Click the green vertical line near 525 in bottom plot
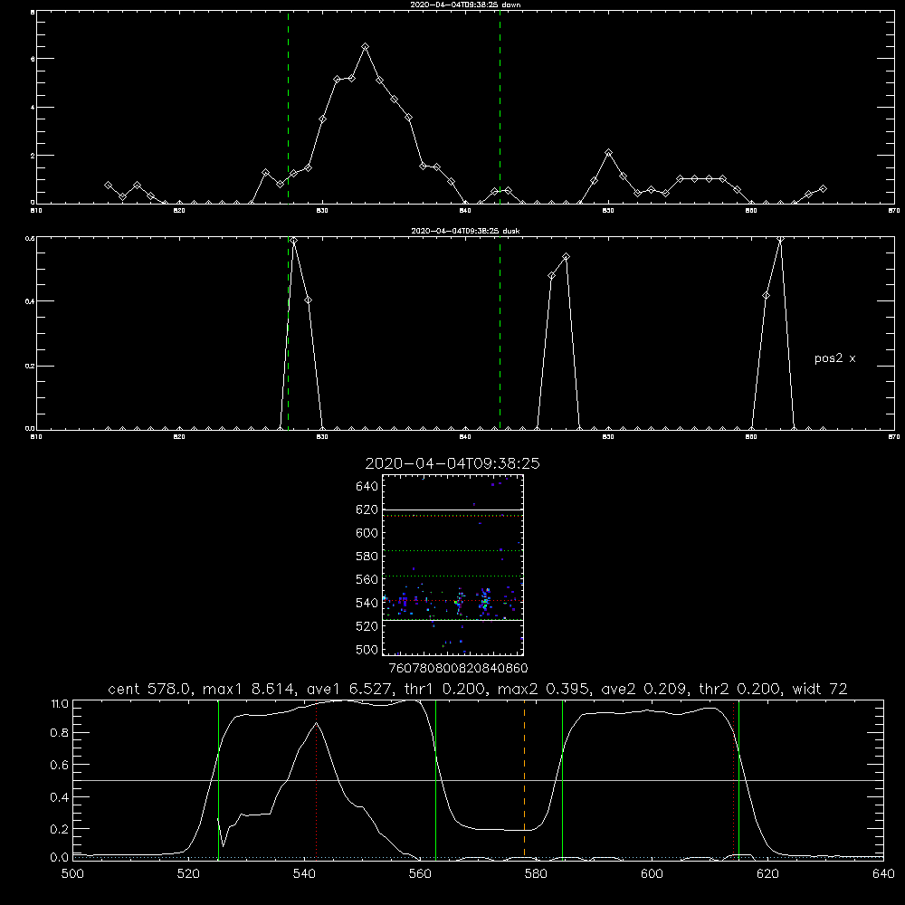The image size is (905, 905). (x=218, y=779)
